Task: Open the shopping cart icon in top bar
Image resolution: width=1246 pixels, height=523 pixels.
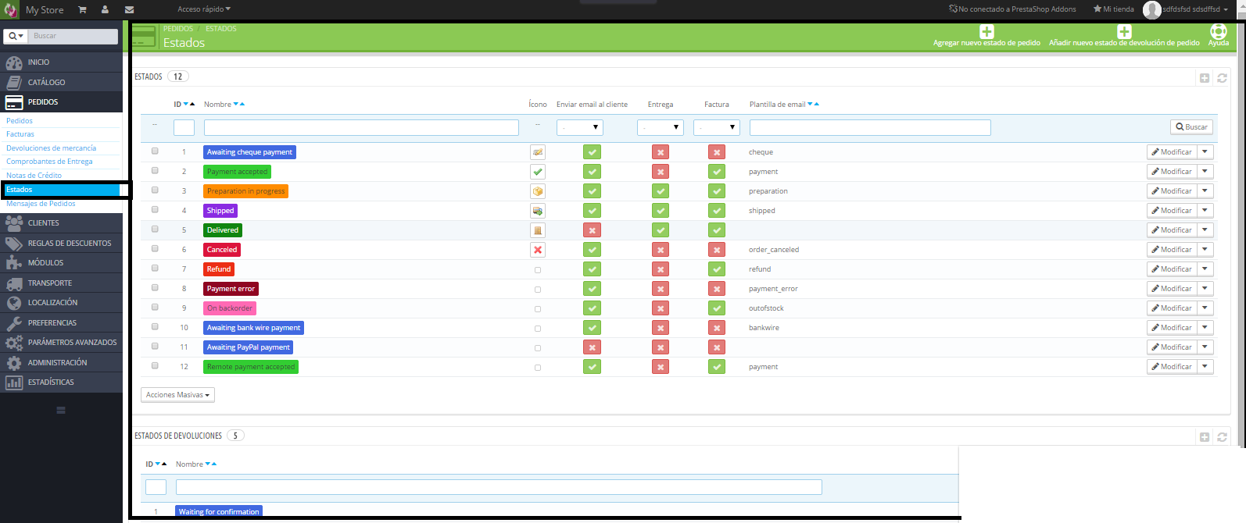Action: (82, 10)
